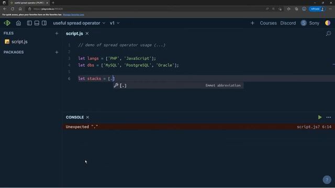
Task: Open the console more options menu
Action: pos(329,117)
